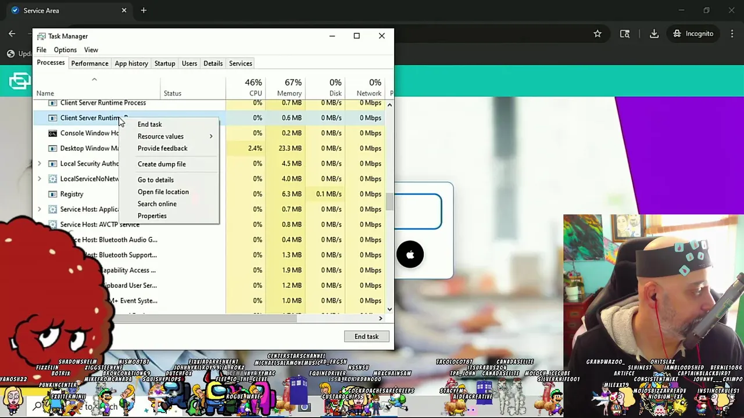Click the End task button at bottom

tap(366, 336)
